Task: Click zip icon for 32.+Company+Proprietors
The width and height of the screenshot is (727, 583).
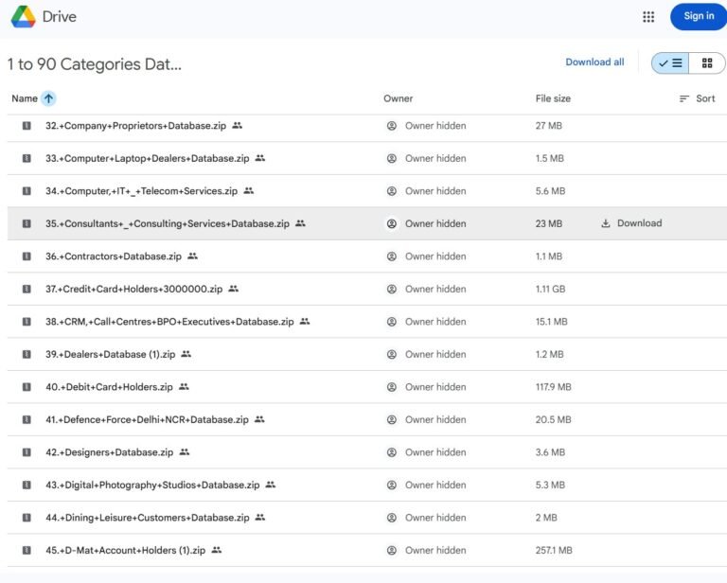Action: pyautogui.click(x=27, y=126)
